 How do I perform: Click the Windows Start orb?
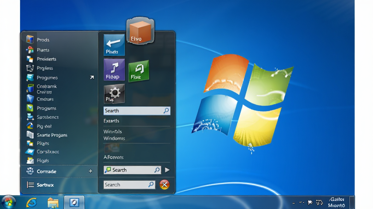[9, 202]
